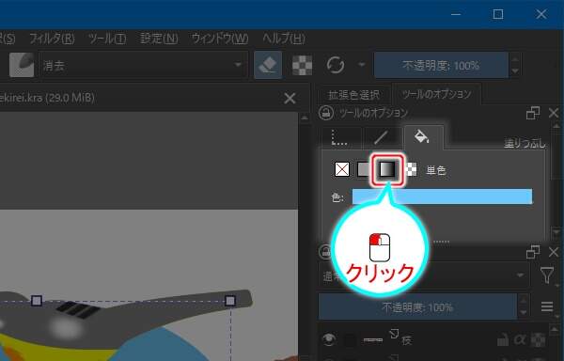The height and width of the screenshot is (361, 564).
Task: Decrease toolbar opacity with down stepper arrow
Action: [x=515, y=71]
